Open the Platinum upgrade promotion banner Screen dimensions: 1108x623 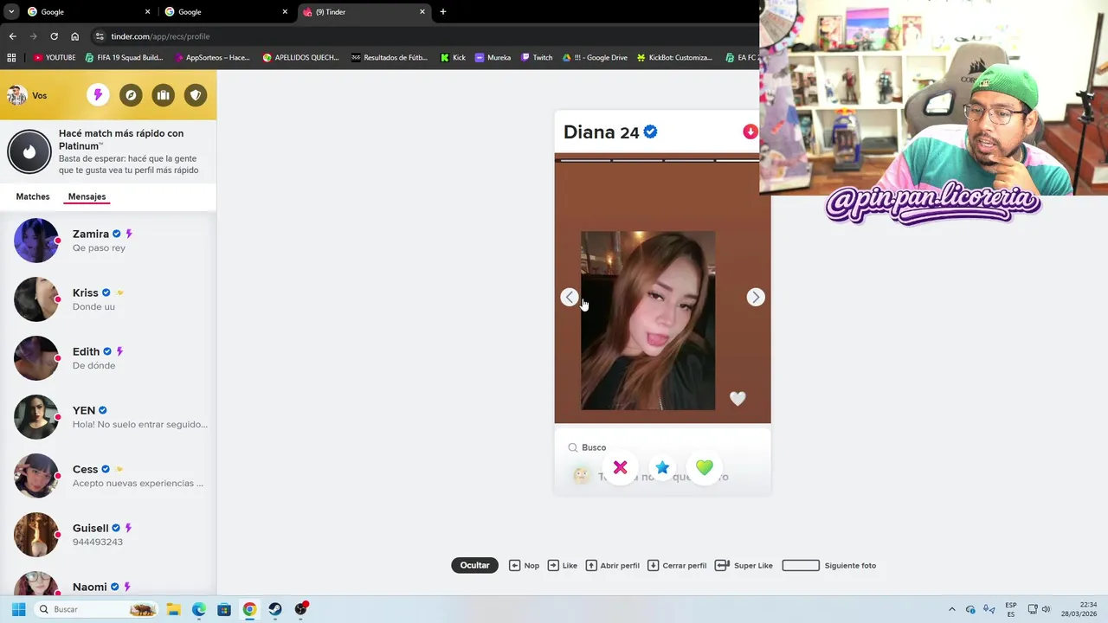coord(108,151)
